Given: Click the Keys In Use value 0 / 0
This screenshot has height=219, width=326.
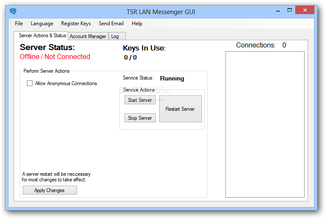Looking at the screenshot, I should [130, 57].
